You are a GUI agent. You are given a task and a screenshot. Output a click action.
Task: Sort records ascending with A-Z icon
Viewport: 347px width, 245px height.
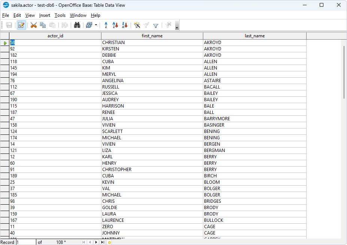(x=115, y=25)
